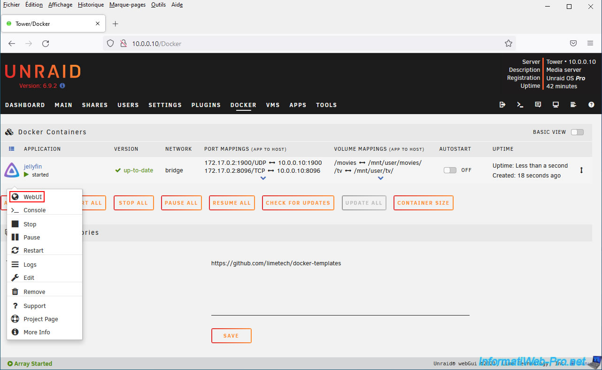Click the column list icon beside Application
This screenshot has height=370, width=602.
pyautogui.click(x=12, y=149)
